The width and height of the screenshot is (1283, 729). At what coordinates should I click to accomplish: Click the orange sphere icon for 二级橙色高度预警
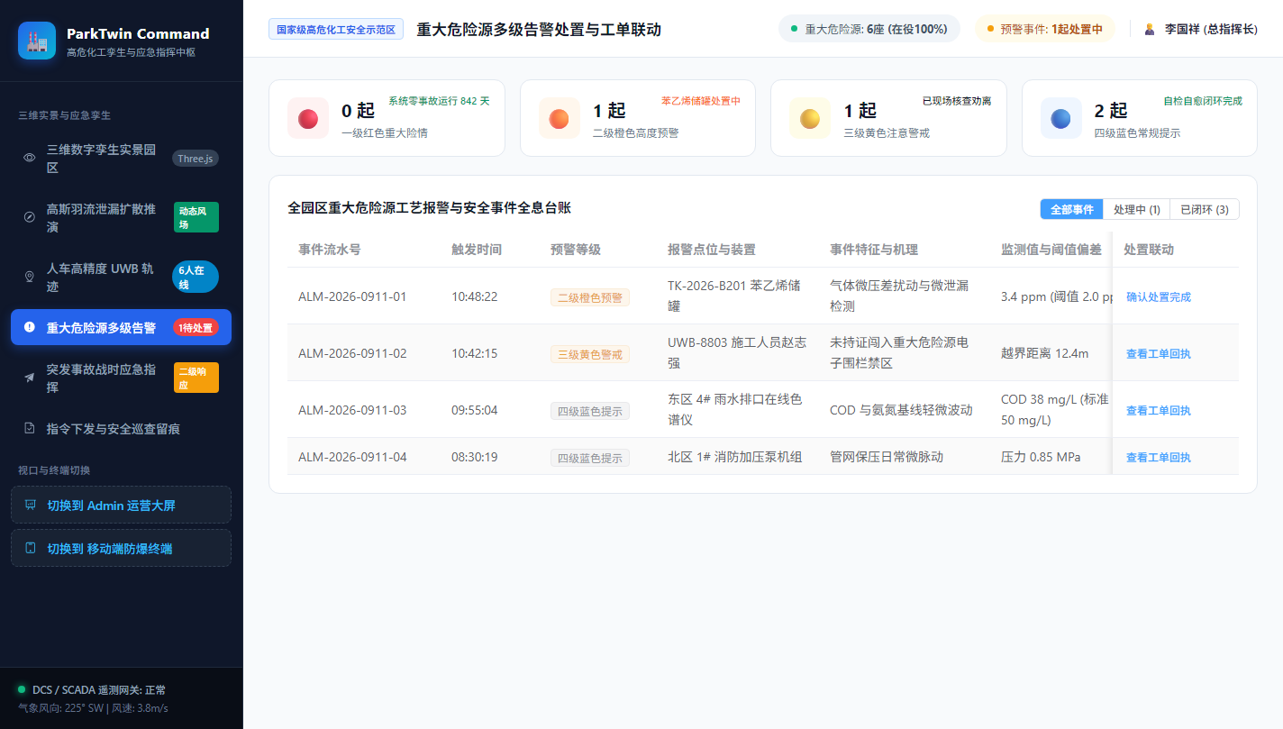[560, 118]
